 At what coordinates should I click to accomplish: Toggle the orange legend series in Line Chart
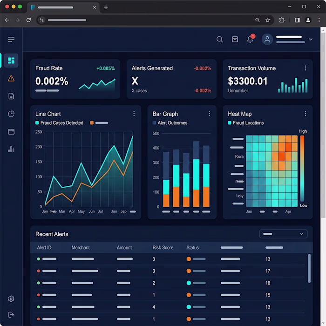click(99, 123)
